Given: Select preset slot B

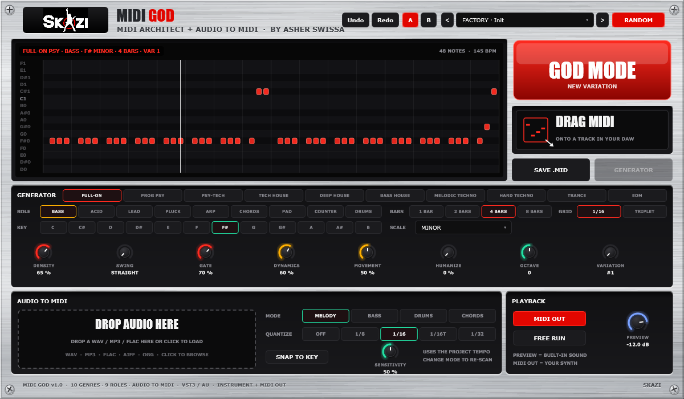Looking at the screenshot, I should click(429, 20).
